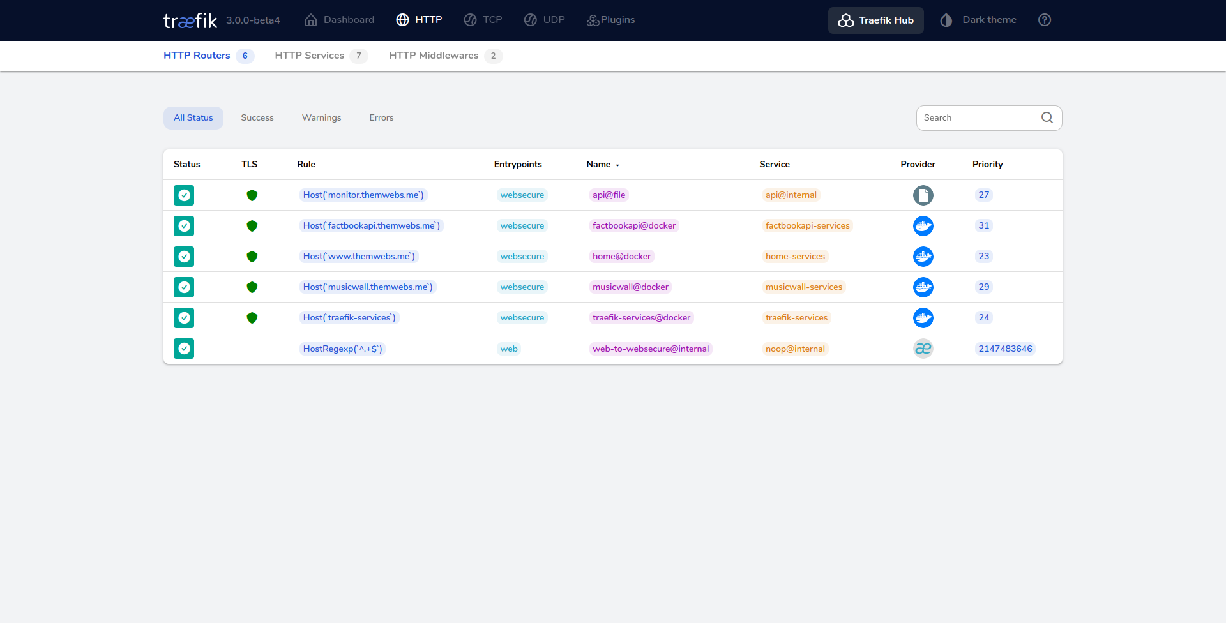Viewport: 1226px width, 623px height.
Task: Click websecure entrypoint for api@file
Action: pos(522,195)
